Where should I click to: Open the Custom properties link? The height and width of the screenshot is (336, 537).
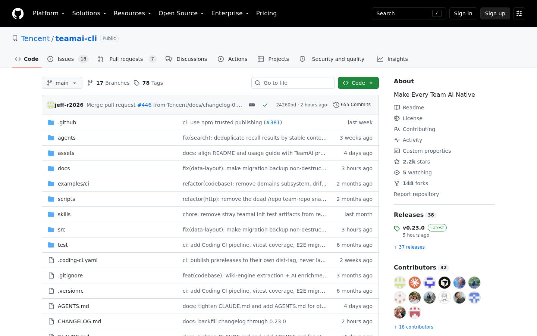pos(427,151)
